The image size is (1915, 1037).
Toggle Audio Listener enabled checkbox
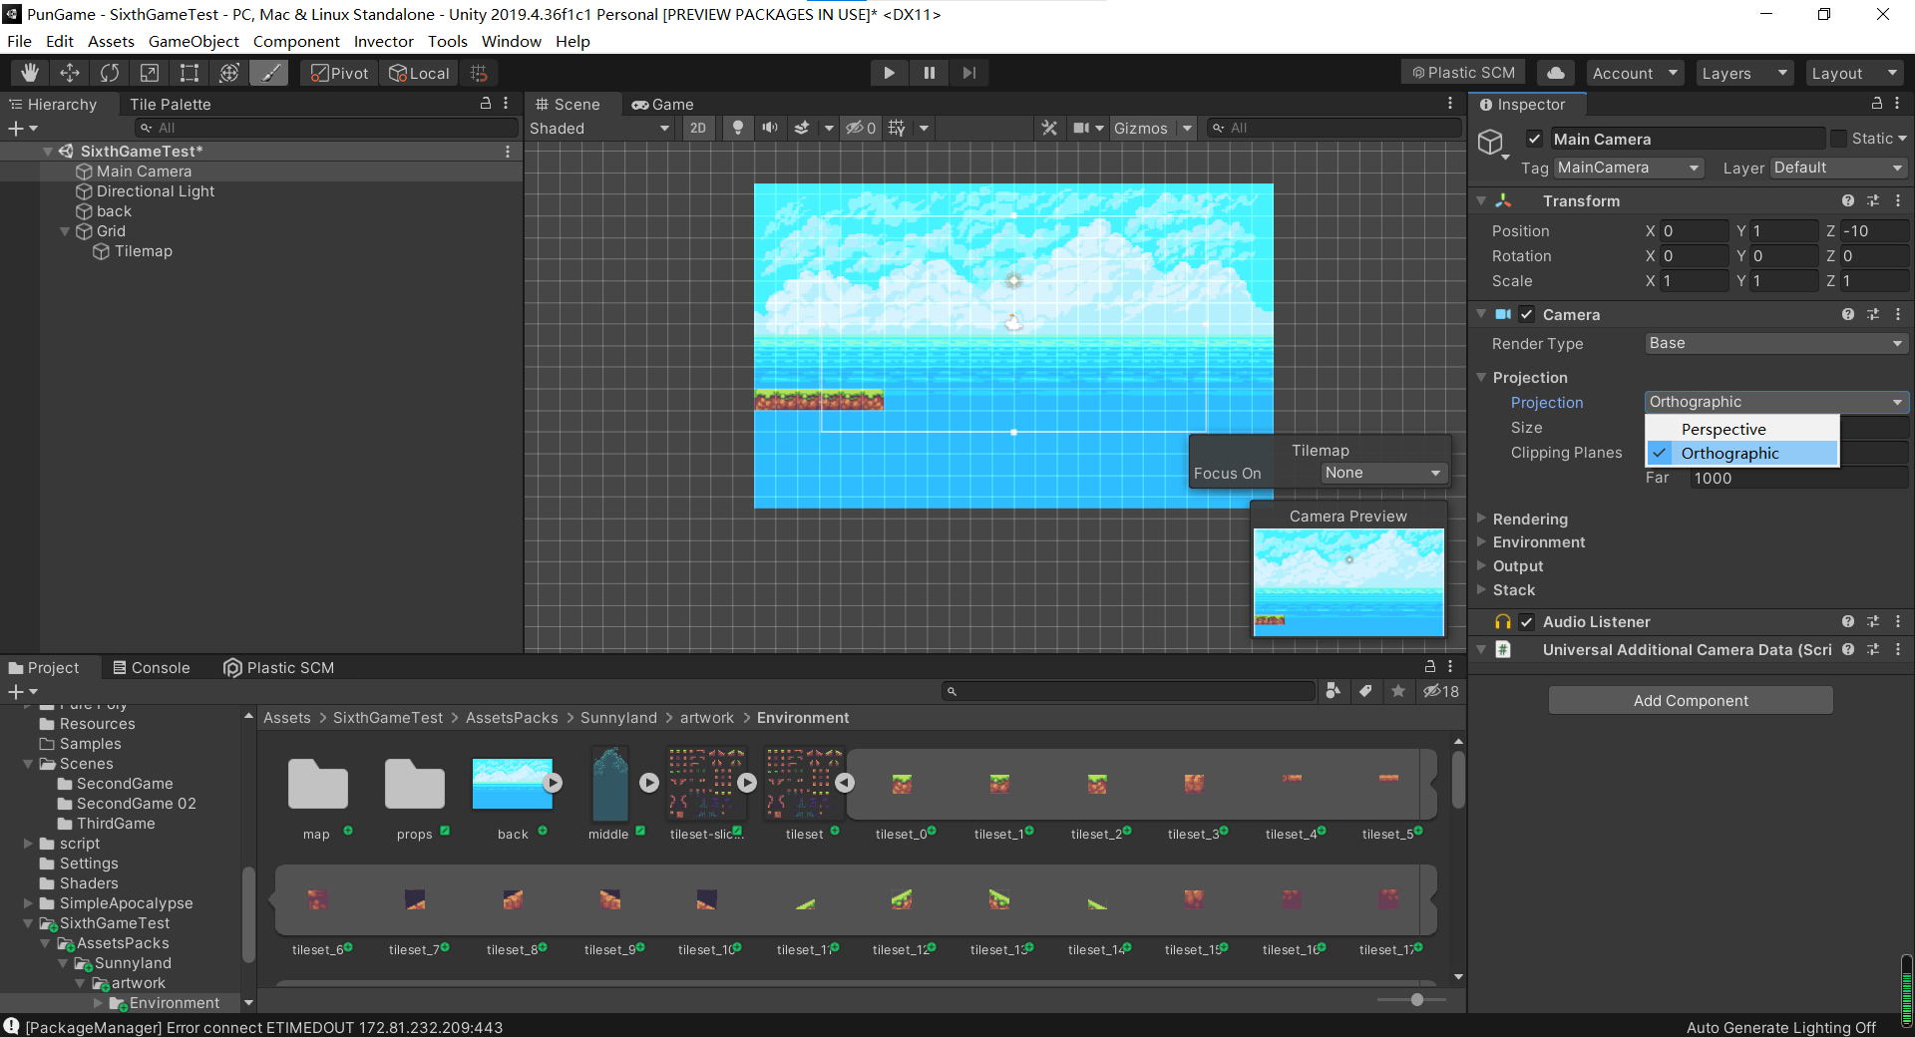tap(1527, 621)
